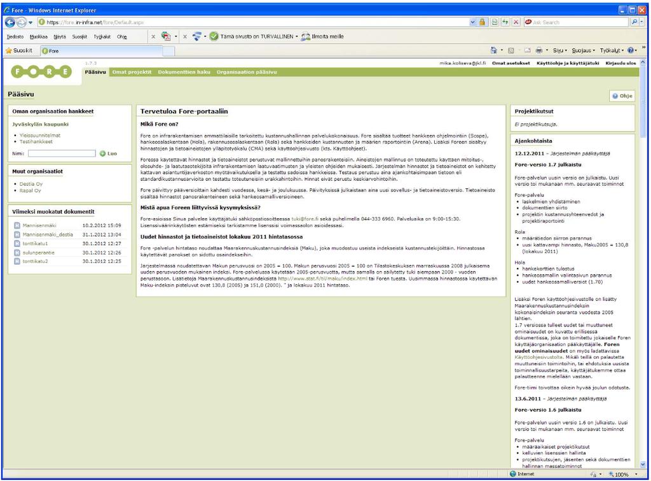Open the Mannisenmäki_destia document link
Image resolution: width=651 pixels, height=481 pixels.
(48, 235)
